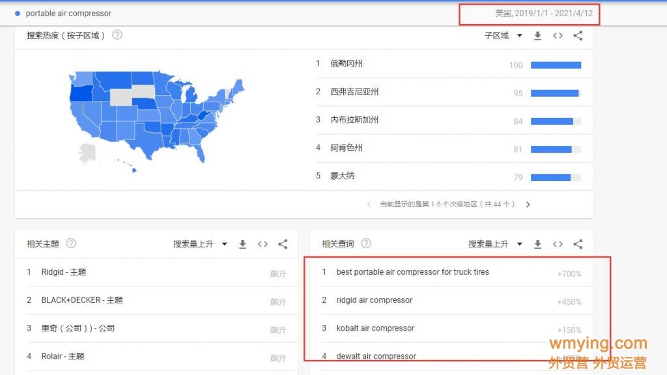Click the portable air compressor search term
This screenshot has width=667, height=375.
pyautogui.click(x=68, y=13)
